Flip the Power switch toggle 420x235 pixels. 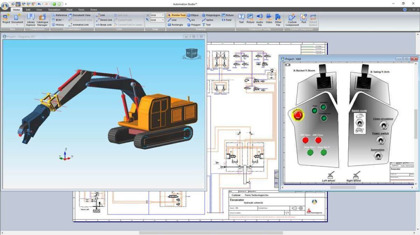(x=380, y=141)
